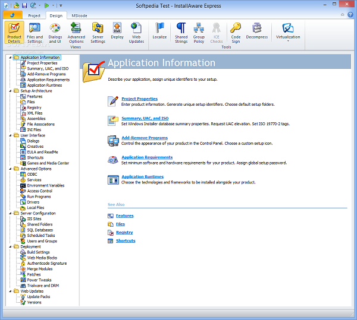Image resolution: width=357 pixels, height=320 pixels.
Task: Open Files and Settings in the ribbon
Action: pyautogui.click(x=35, y=32)
